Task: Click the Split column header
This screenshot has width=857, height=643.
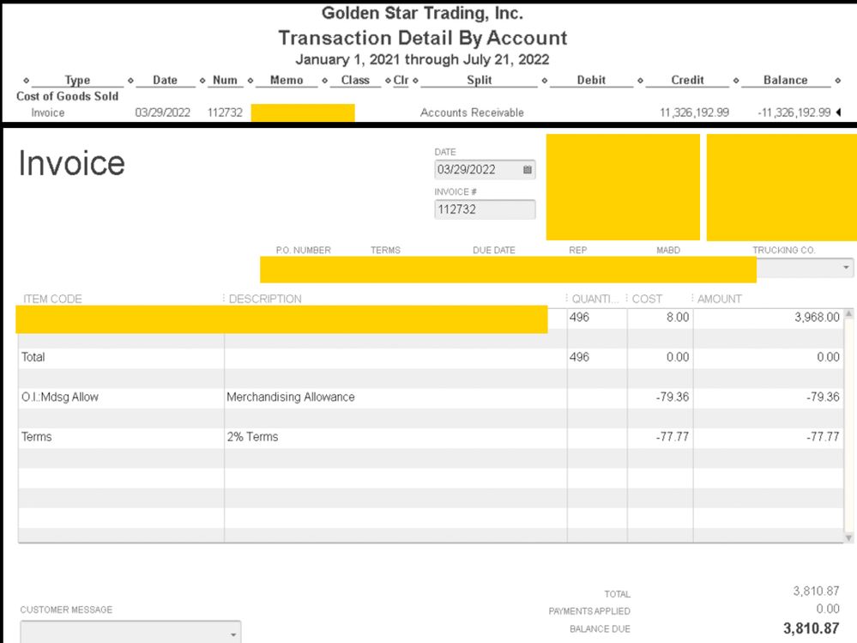Action: pos(480,80)
